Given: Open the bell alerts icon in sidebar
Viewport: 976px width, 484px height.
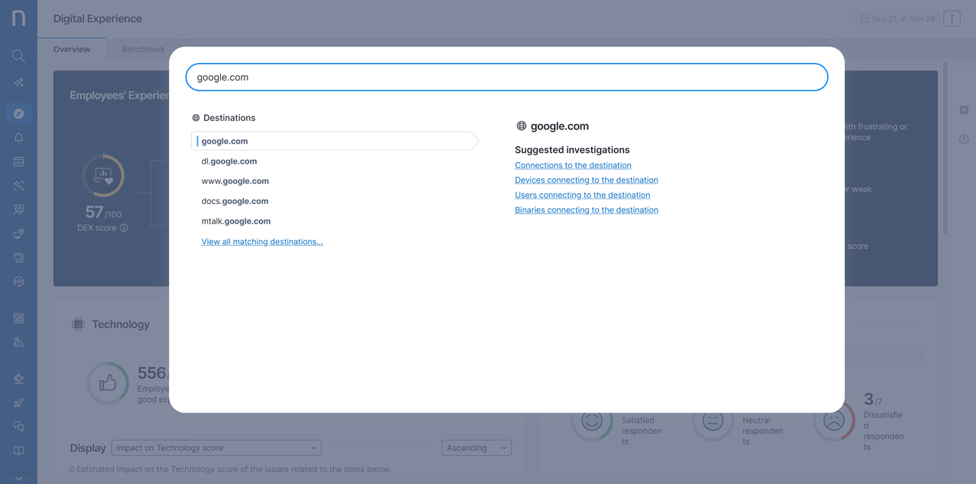Looking at the screenshot, I should tap(18, 138).
